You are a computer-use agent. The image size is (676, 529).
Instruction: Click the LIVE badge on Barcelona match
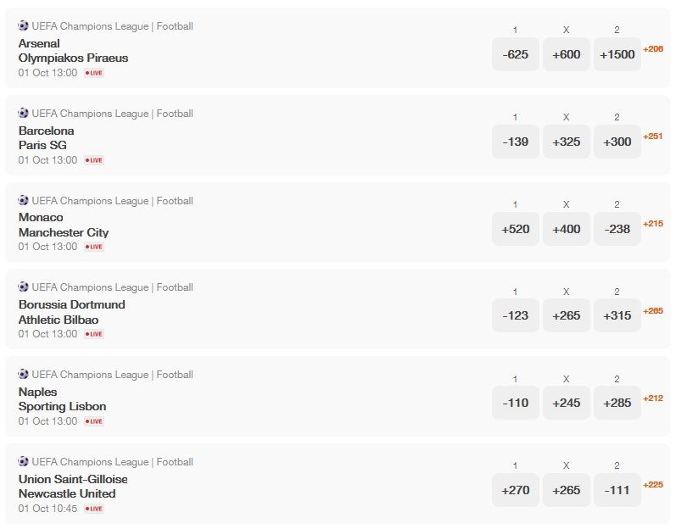pos(93,160)
